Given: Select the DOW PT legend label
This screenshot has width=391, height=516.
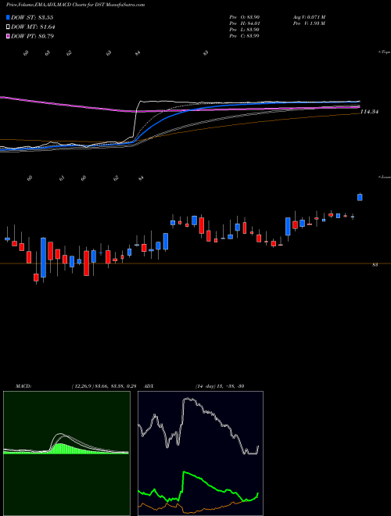Looking at the screenshot, I should pyautogui.click(x=32, y=36).
